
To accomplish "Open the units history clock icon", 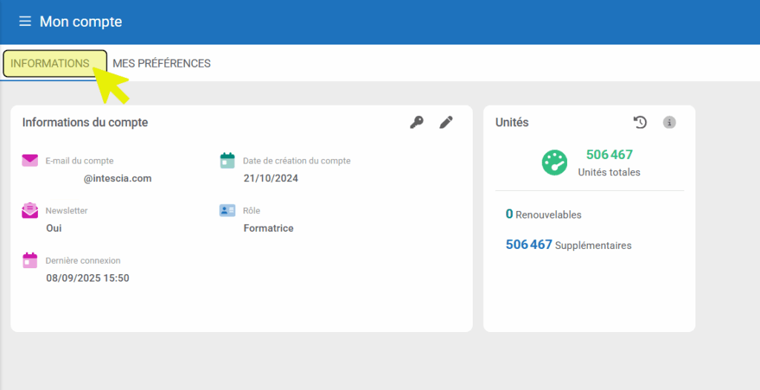I will tap(640, 123).
